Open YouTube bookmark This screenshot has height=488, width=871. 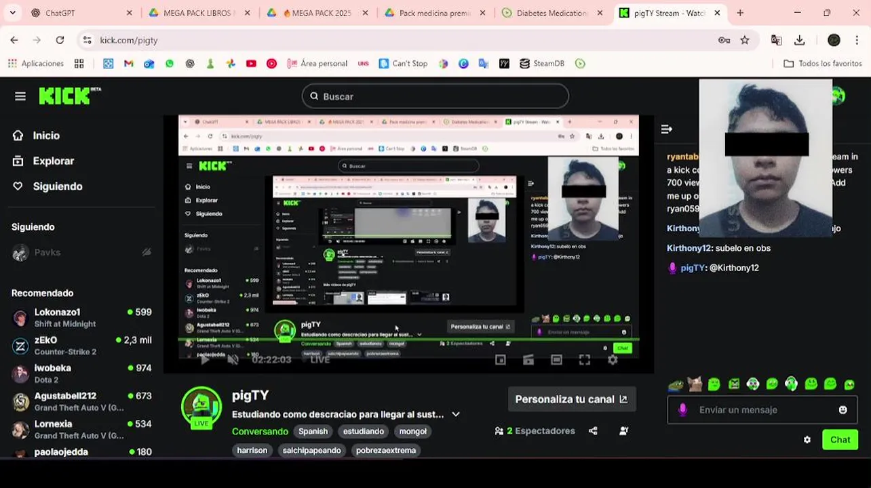coord(251,63)
